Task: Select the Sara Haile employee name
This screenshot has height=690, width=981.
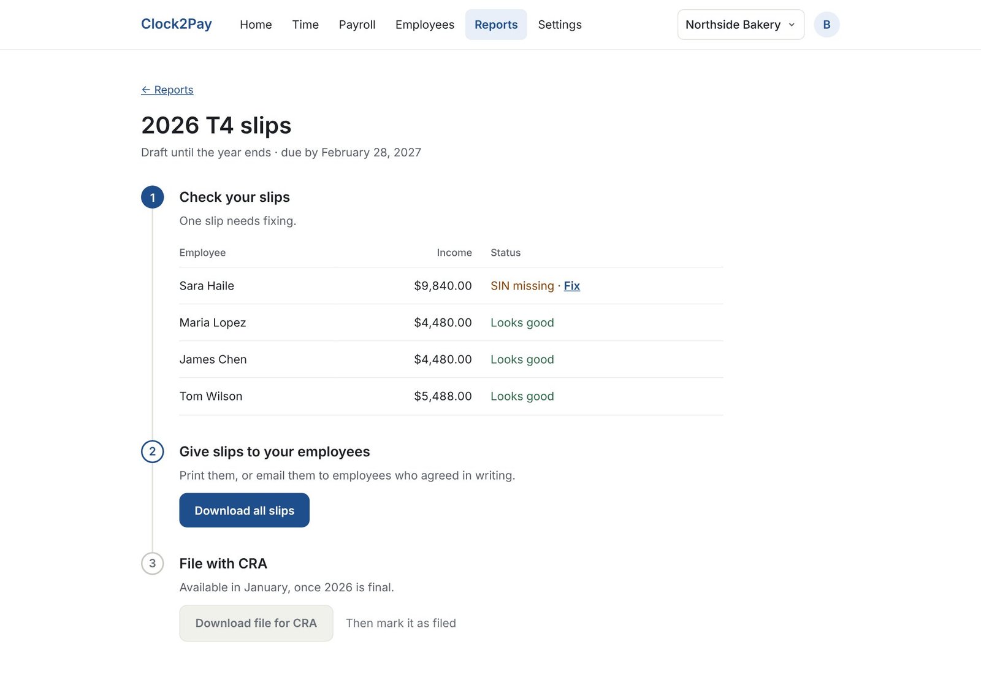Action: (207, 286)
